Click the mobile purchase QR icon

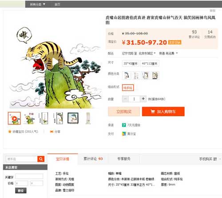(215, 159)
